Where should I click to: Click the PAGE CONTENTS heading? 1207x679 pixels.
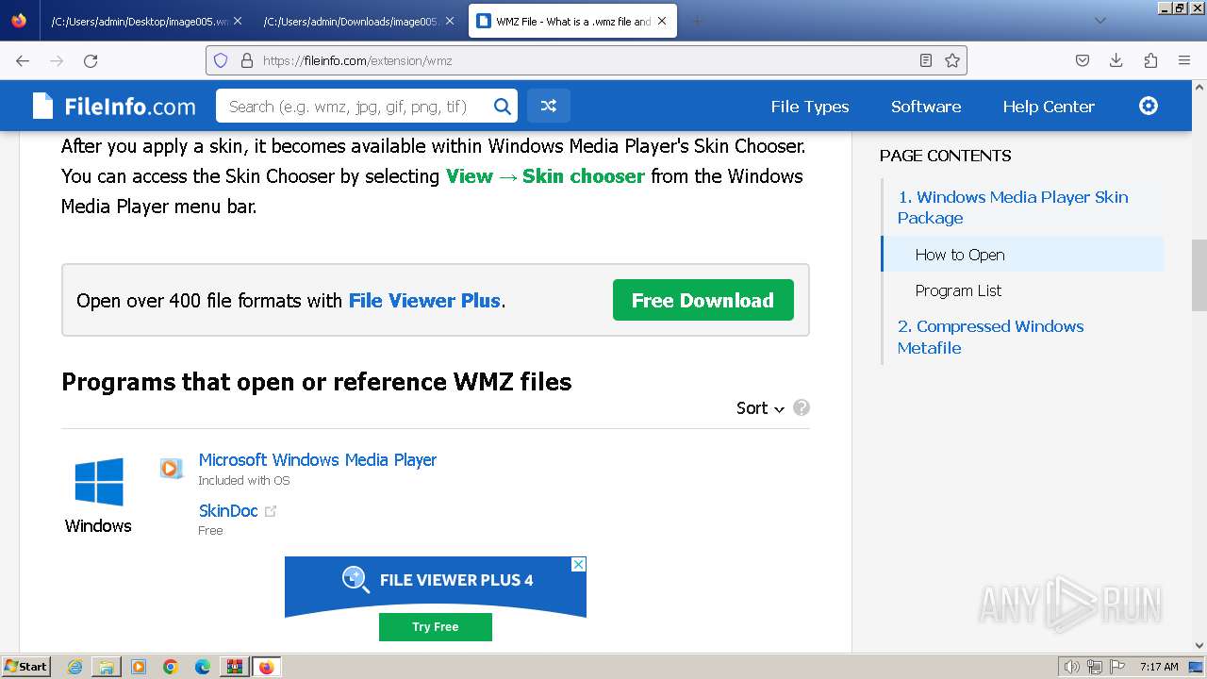[945, 156]
